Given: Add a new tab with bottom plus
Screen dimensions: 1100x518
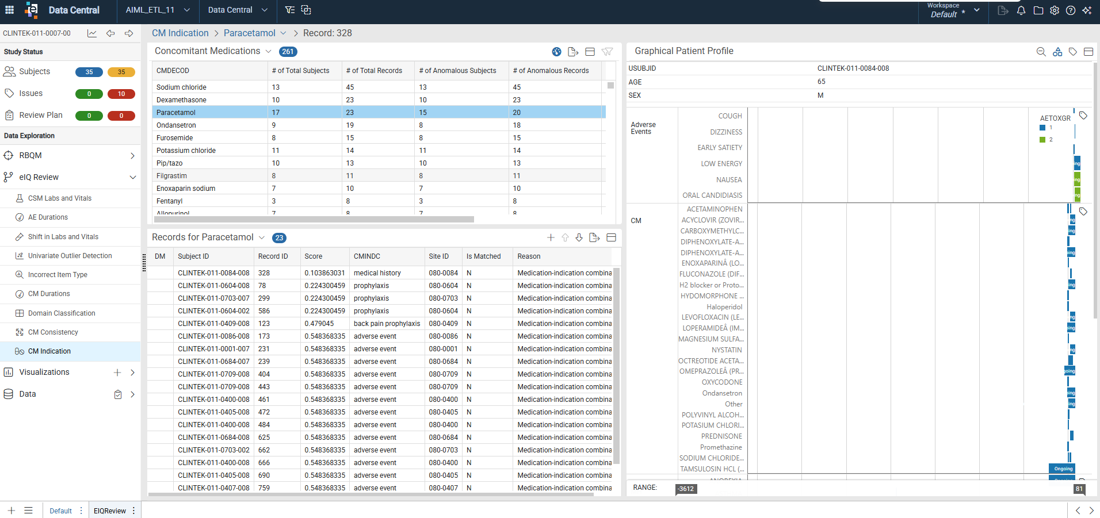Looking at the screenshot, I should click(x=12, y=511).
